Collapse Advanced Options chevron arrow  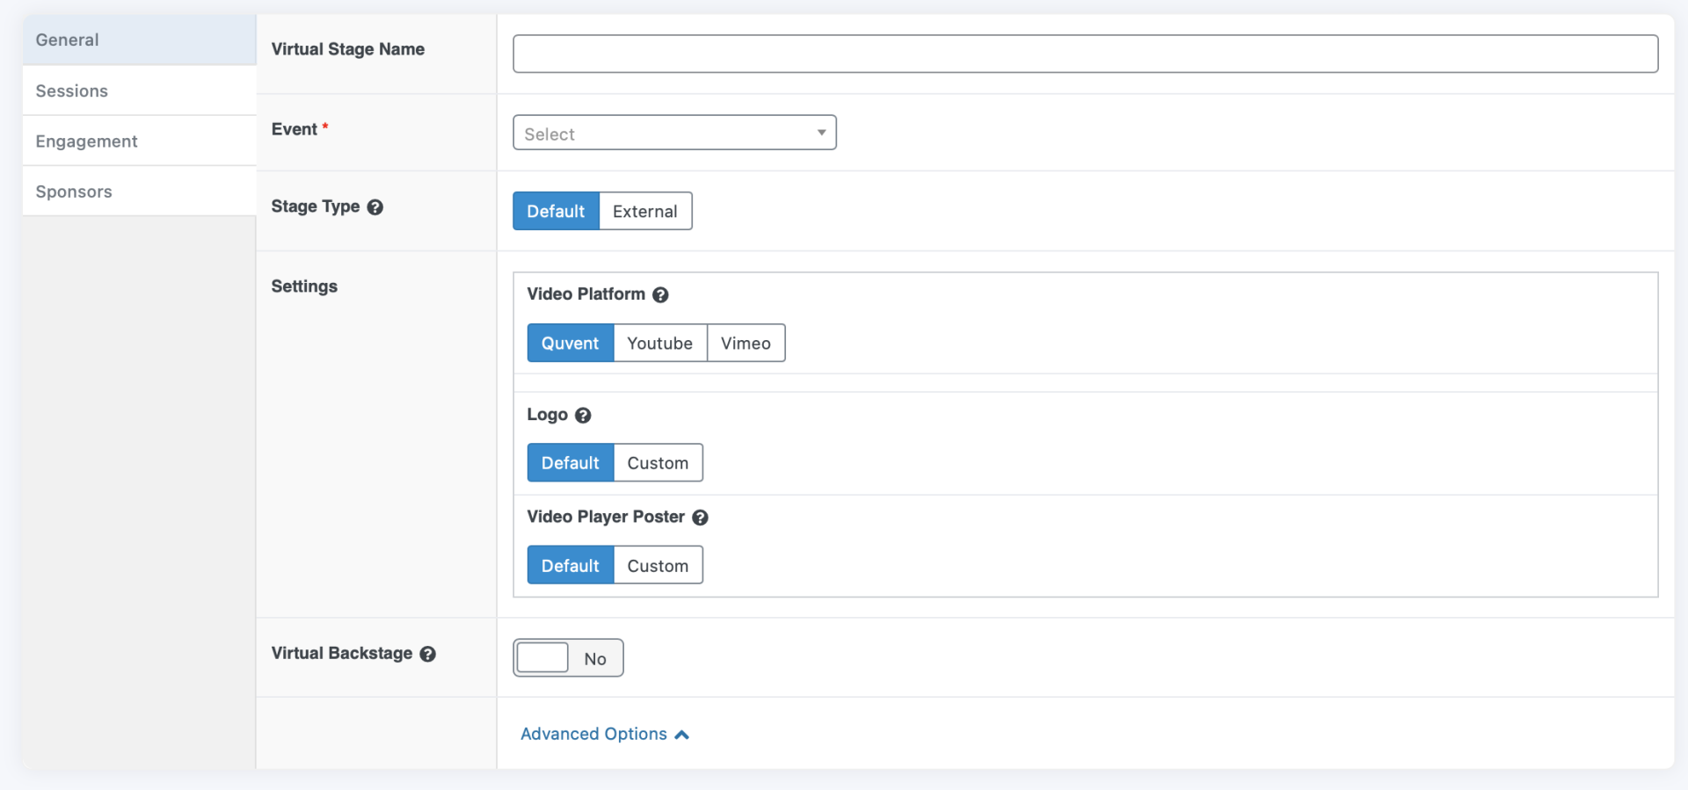point(682,735)
